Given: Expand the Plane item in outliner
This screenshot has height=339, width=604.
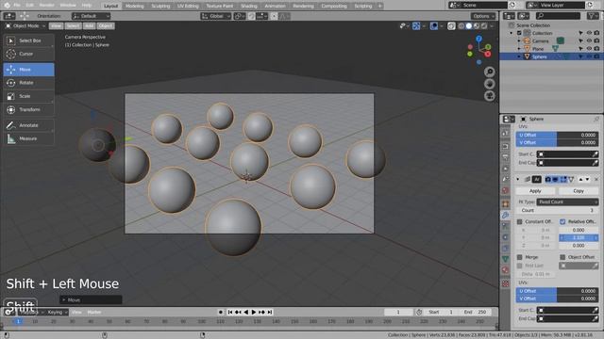Looking at the screenshot, I should [x=519, y=49].
